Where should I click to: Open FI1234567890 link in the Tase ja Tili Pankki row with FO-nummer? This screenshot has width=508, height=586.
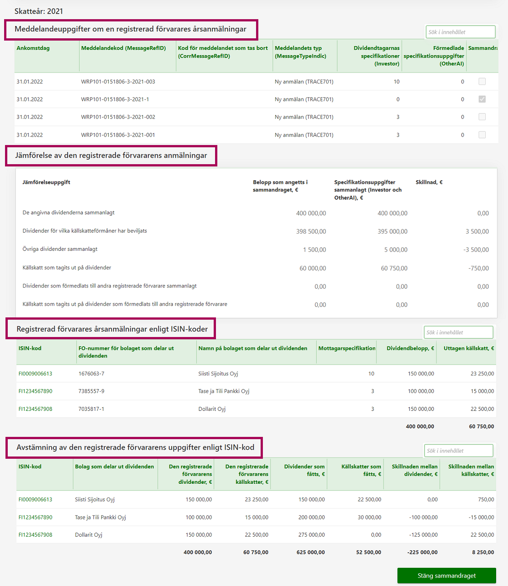pyautogui.click(x=35, y=391)
